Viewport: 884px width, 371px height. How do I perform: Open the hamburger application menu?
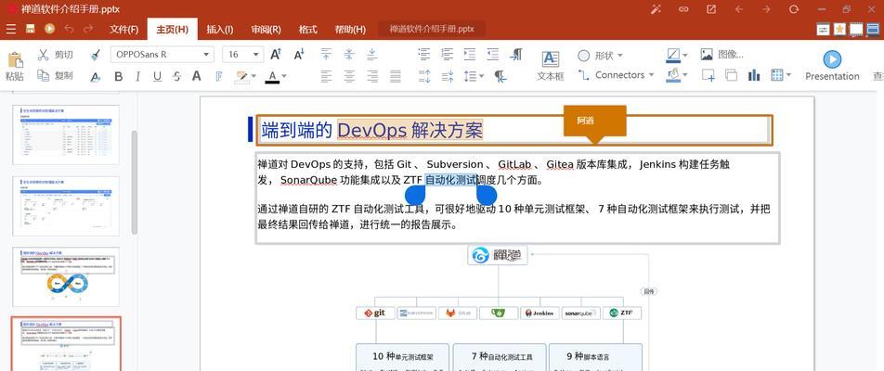(x=11, y=29)
